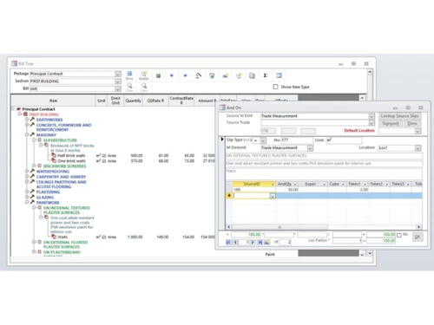Viewport: 434px width, 325px height.
Task: Open the Location Loc1 dropdown
Action: click(418, 148)
